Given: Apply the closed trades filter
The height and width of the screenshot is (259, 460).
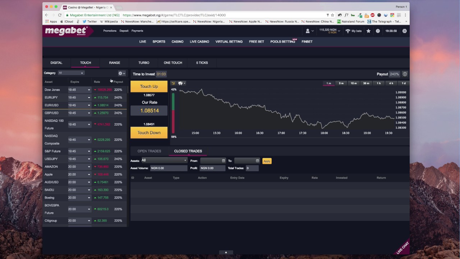Looking at the screenshot, I should pyautogui.click(x=267, y=161).
